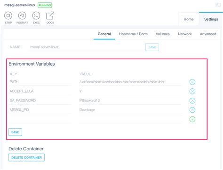
Task: Edit the PATH key field
Action: point(40,82)
